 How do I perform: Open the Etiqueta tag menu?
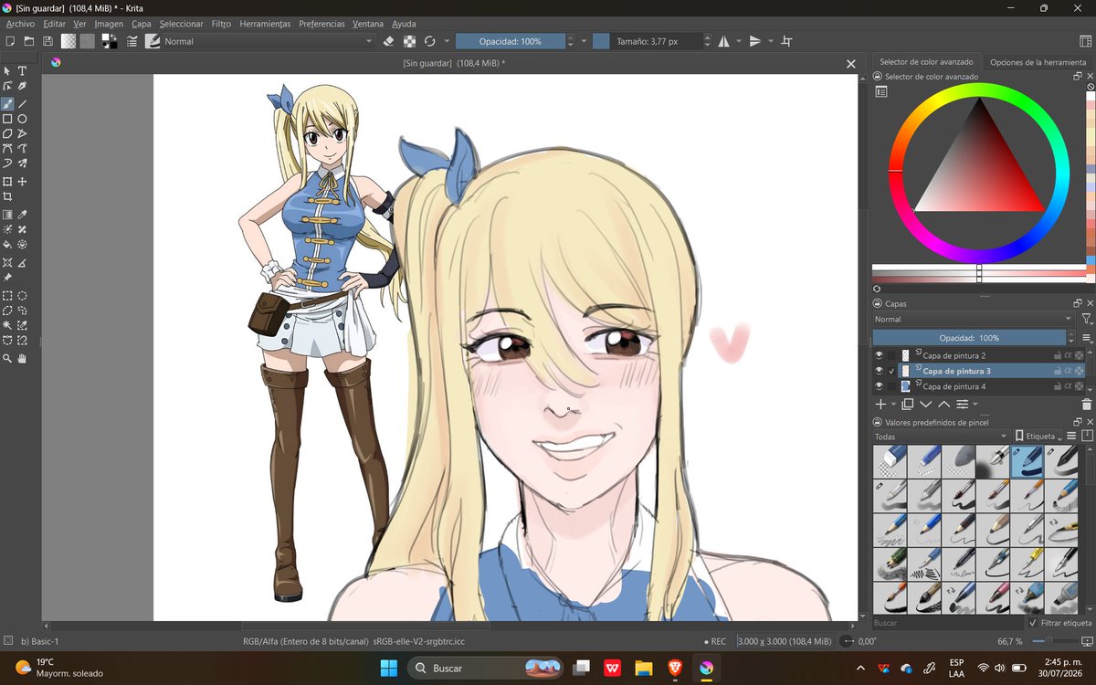click(1038, 437)
